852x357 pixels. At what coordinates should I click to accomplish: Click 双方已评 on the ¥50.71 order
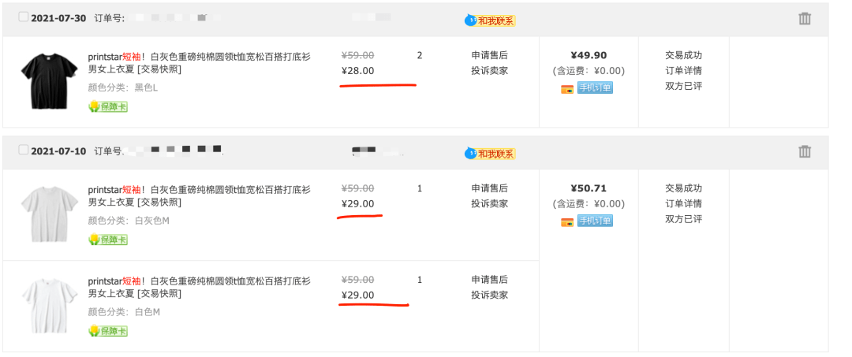[x=683, y=218]
